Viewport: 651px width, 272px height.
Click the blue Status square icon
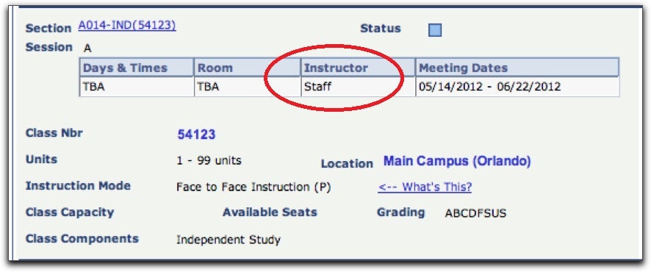coord(435,30)
